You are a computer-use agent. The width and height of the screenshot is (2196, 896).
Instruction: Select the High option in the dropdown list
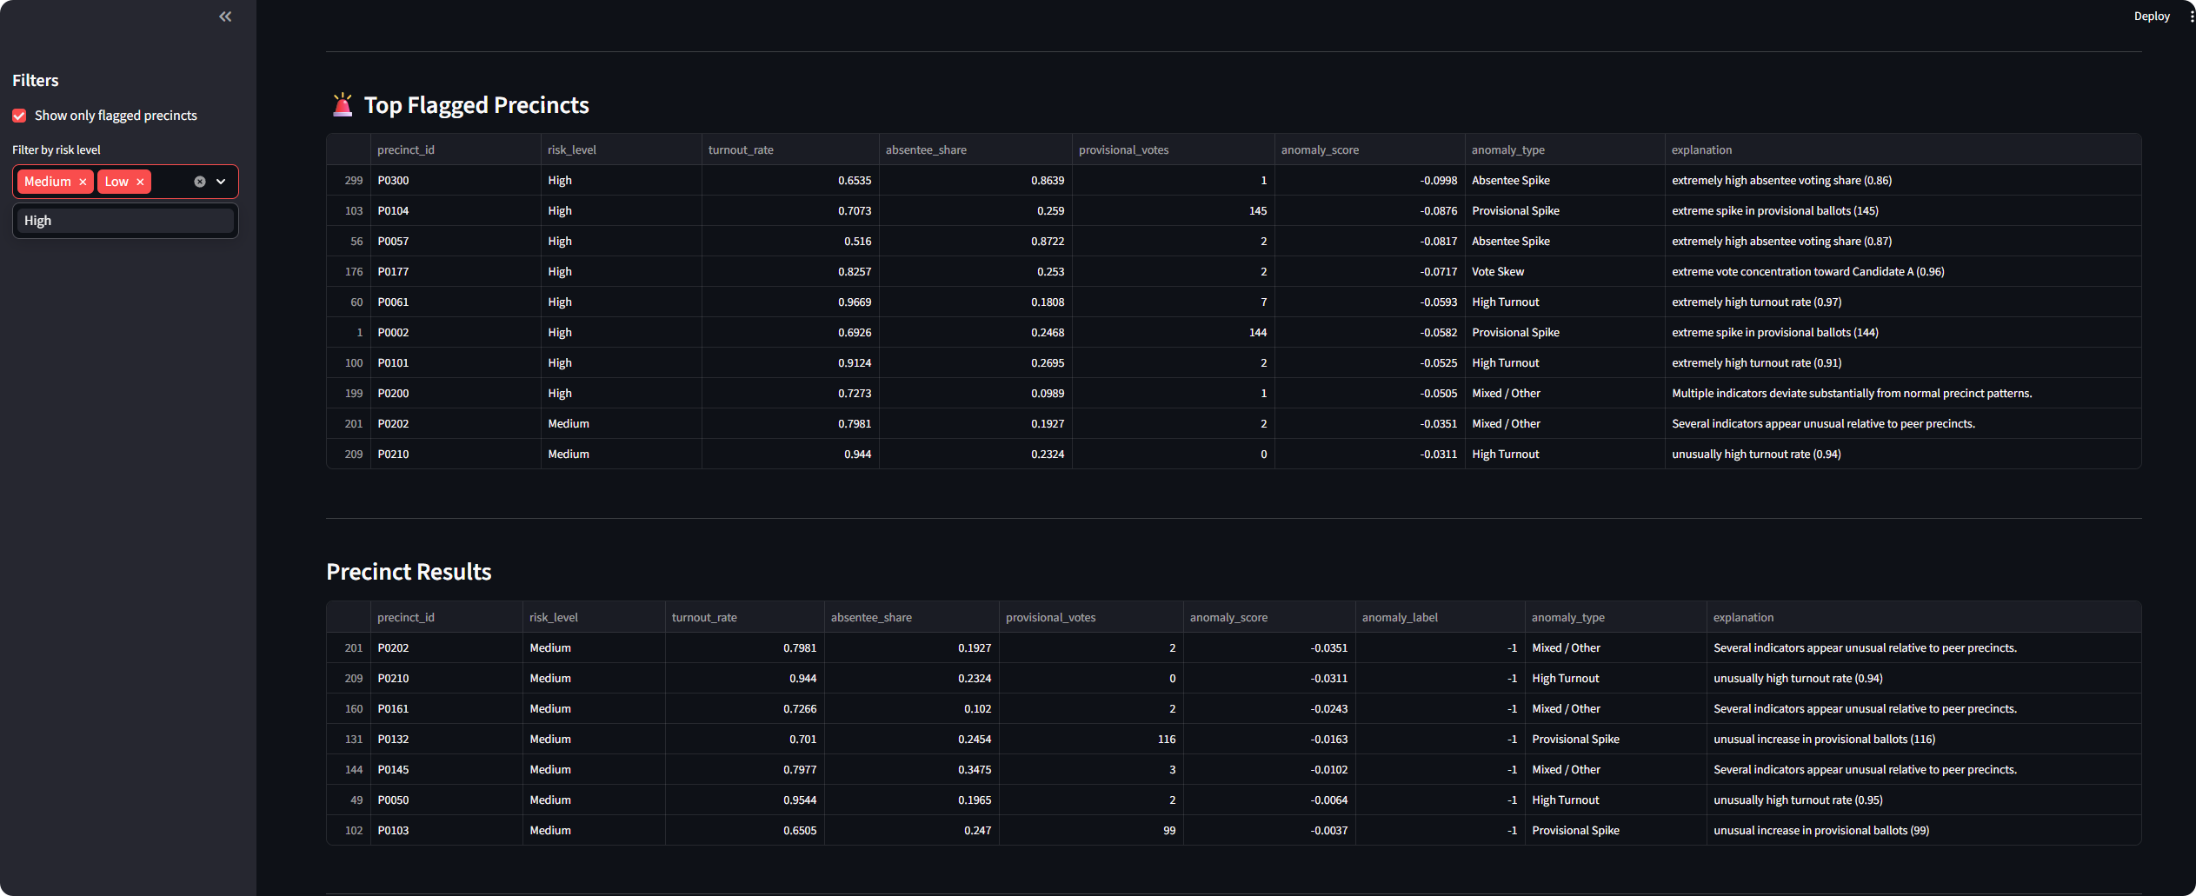pos(125,221)
